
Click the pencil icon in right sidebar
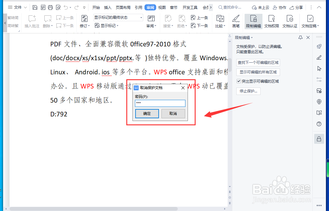[x=319, y=57]
